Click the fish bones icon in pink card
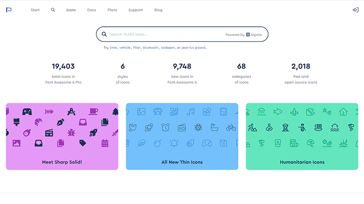This screenshot has width=364, height=204. coord(49,112)
